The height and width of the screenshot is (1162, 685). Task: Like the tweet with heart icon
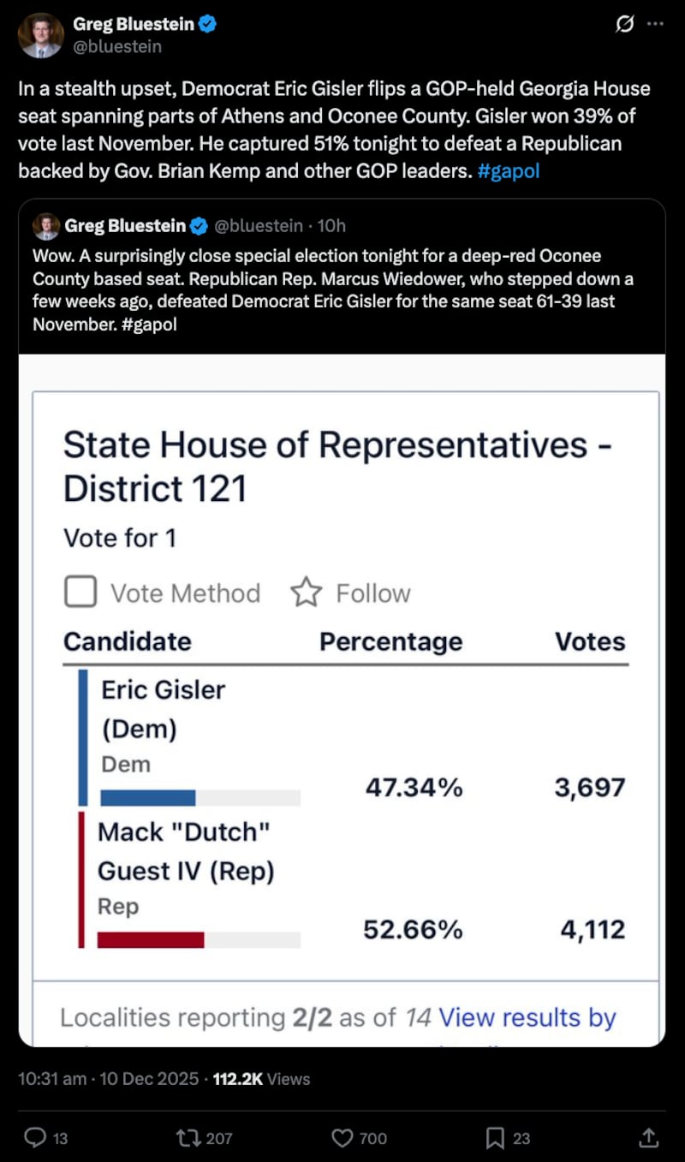tap(342, 1137)
